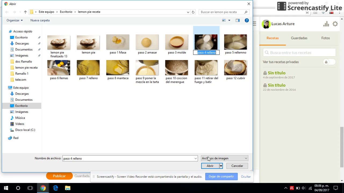Expand view options dropdown arrow
Screen dimensions: 344x193
click(x=229, y=20)
